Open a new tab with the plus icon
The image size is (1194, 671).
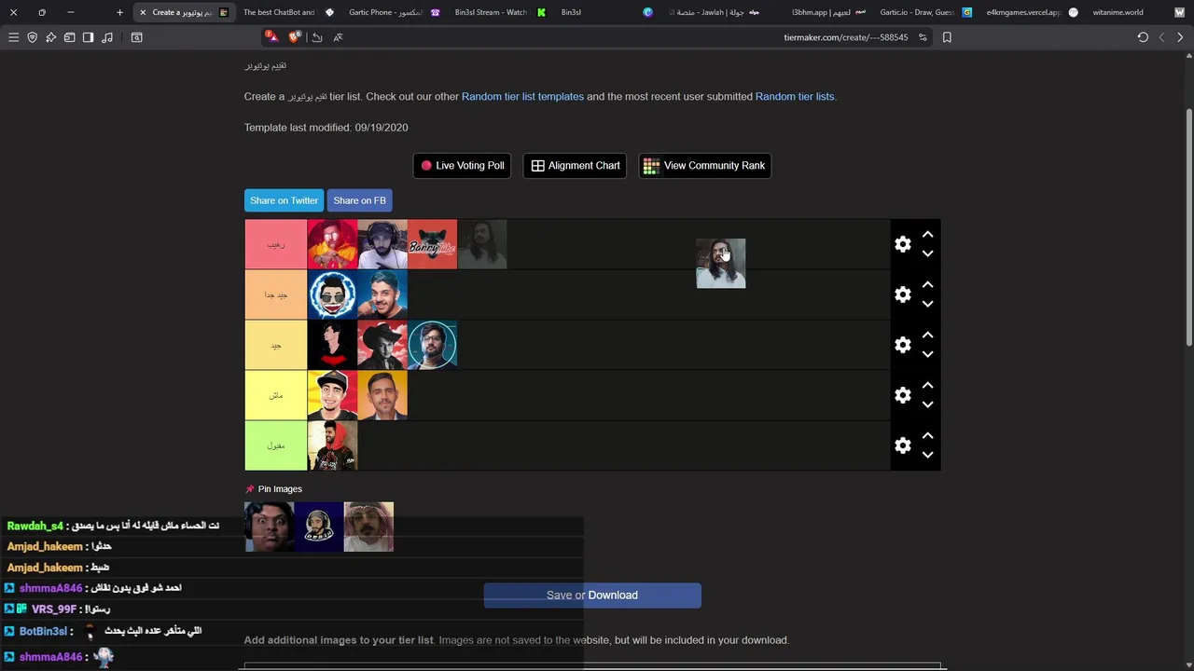tap(119, 12)
